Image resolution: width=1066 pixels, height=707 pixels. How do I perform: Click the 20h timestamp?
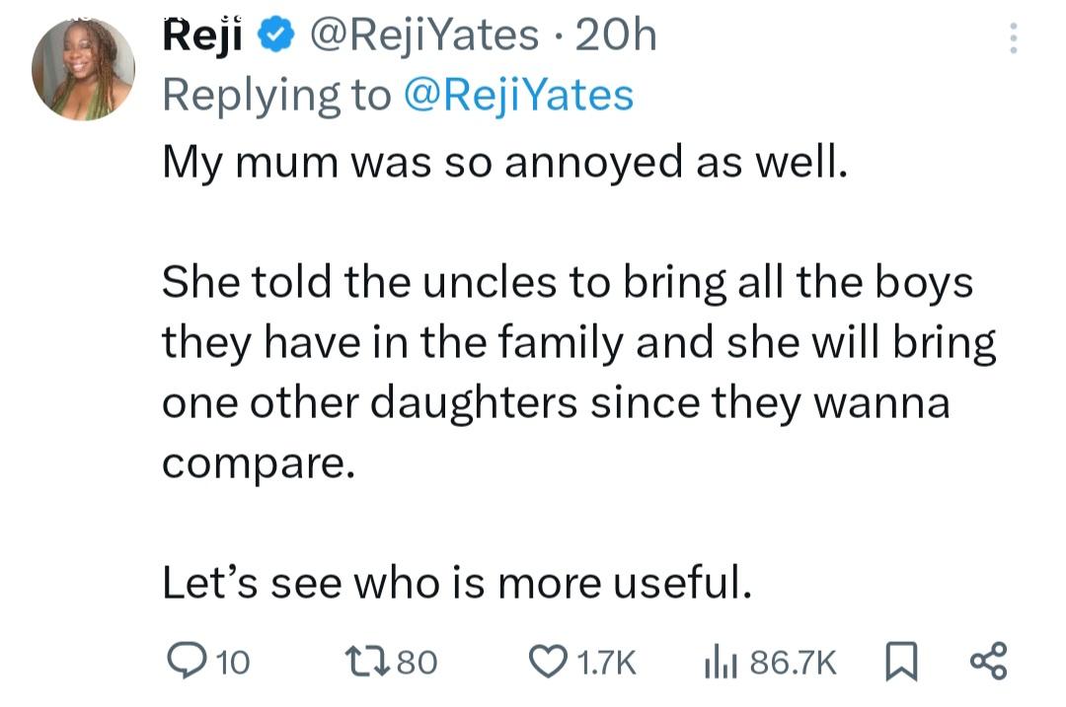pyautogui.click(x=615, y=36)
